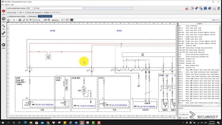Click the gears settings icon top toolbar

click(x=201, y=8)
